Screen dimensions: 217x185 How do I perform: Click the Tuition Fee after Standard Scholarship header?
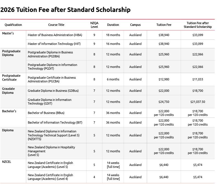tap(197, 25)
